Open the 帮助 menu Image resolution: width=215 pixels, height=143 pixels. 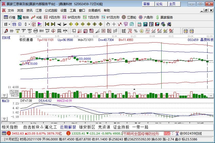[107, 11]
